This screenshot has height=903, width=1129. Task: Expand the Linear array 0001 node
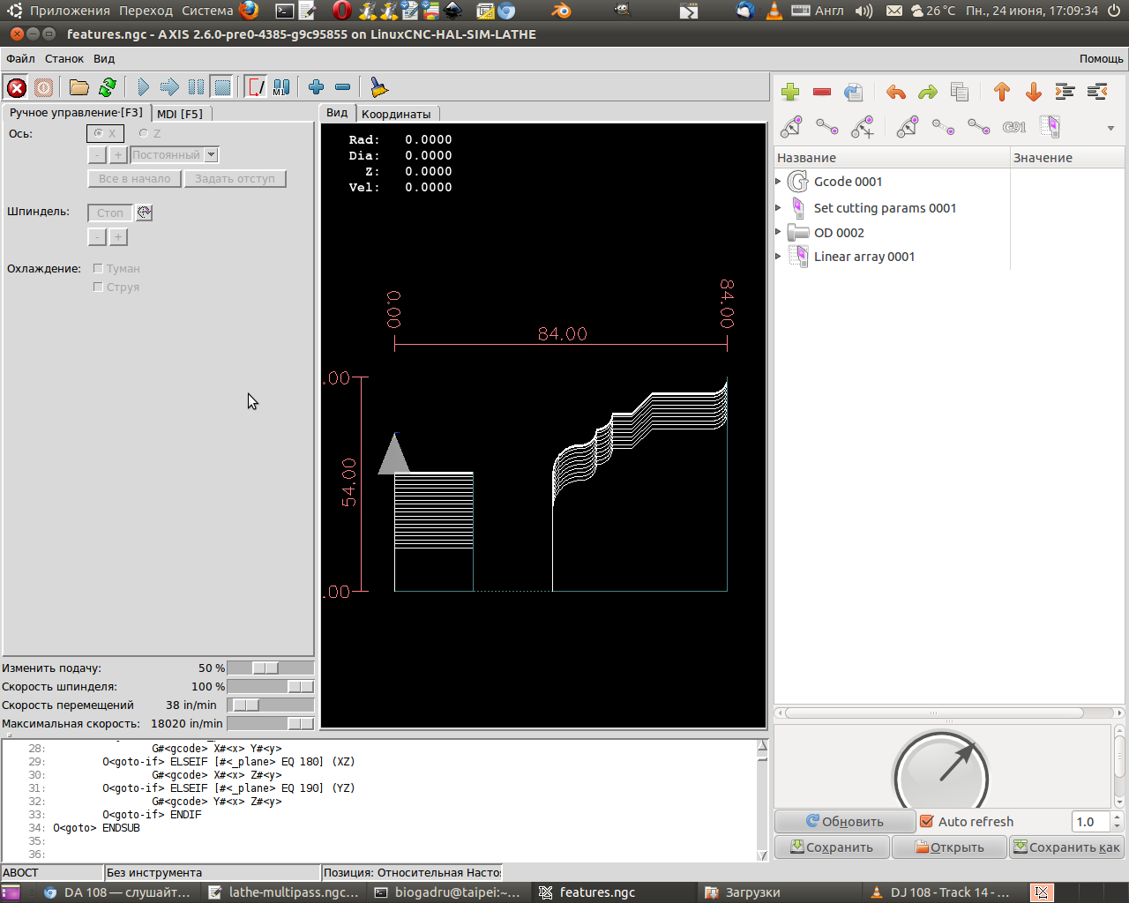pos(779,257)
